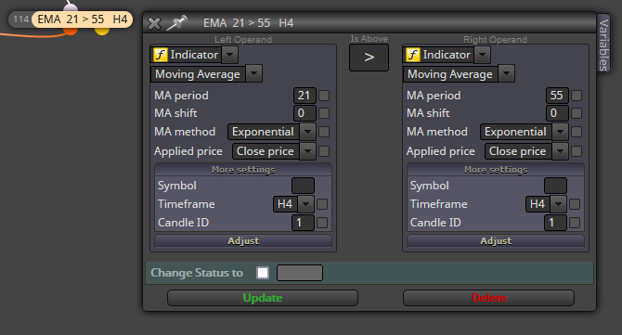Click Adjust under Right Operand
The image size is (622, 335).
coord(496,241)
